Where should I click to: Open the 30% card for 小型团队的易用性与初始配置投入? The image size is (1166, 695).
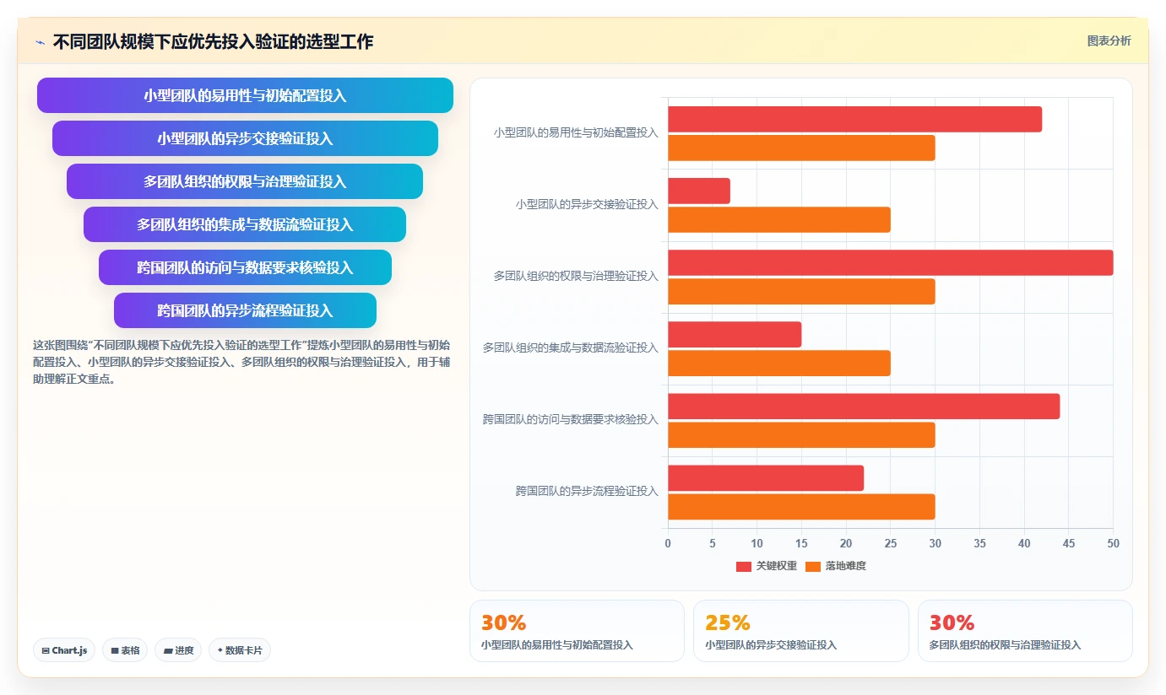pyautogui.click(x=577, y=631)
